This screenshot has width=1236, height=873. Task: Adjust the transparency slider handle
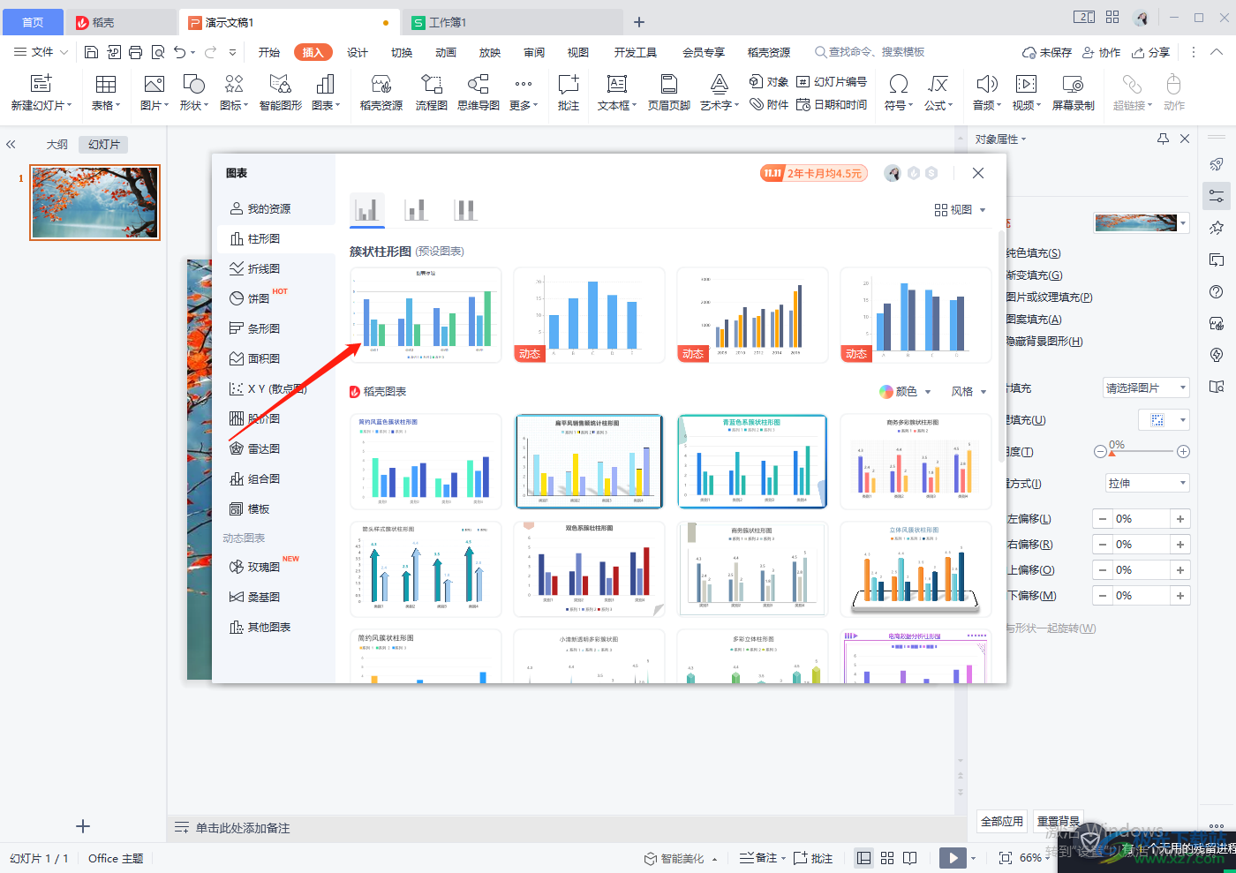pos(1112,452)
